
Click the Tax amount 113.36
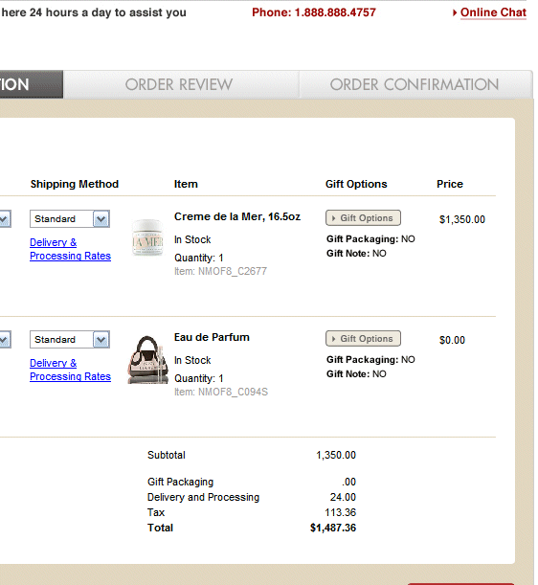click(340, 512)
